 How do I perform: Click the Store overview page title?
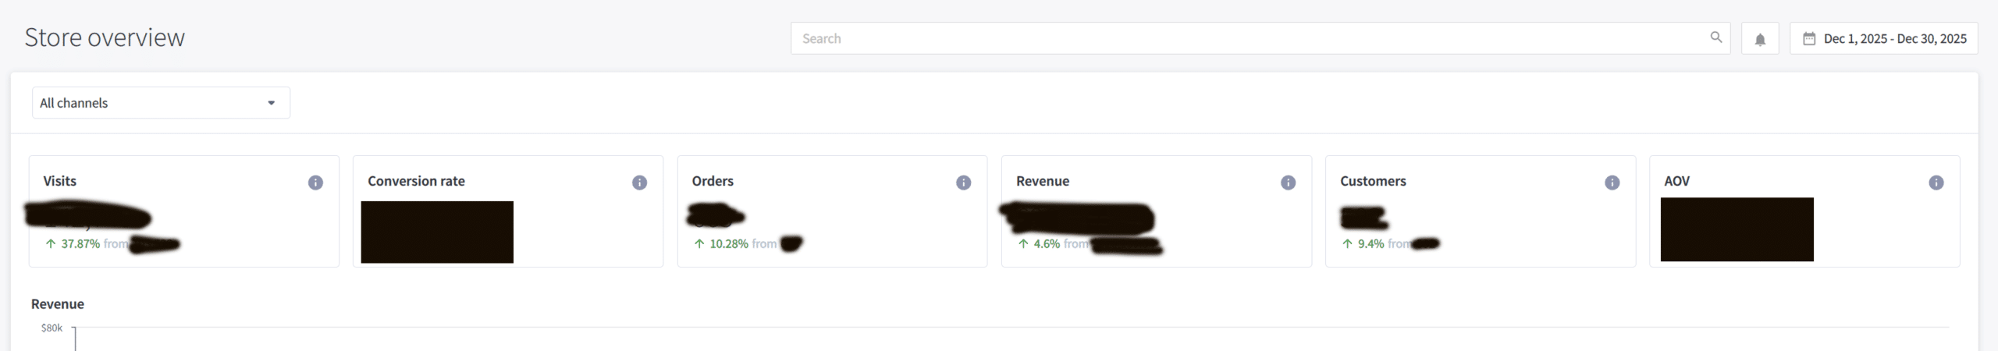(105, 37)
